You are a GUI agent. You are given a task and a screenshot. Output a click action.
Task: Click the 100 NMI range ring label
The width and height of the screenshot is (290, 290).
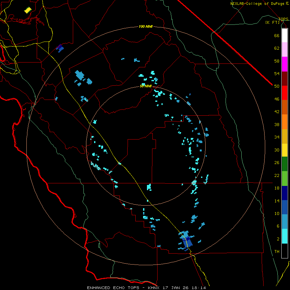(x=146, y=27)
